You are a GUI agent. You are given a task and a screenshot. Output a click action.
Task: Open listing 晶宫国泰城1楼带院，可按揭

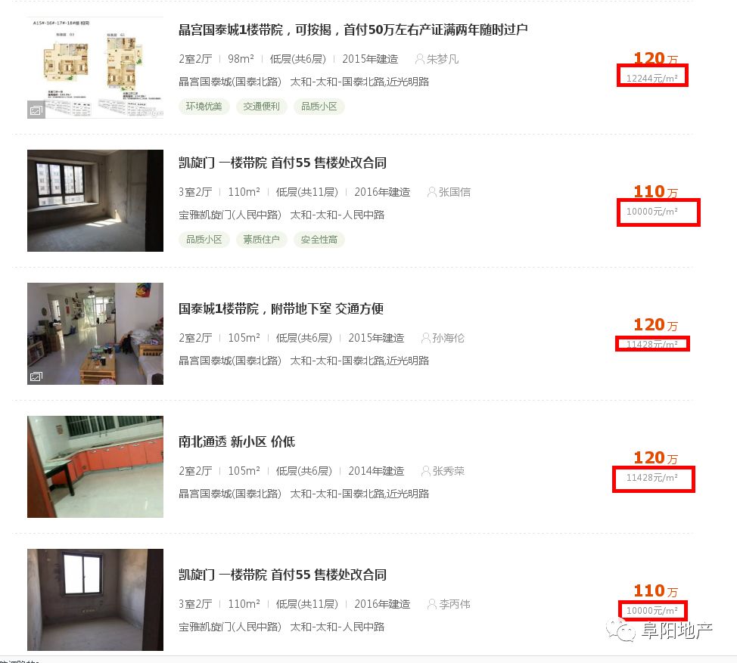tap(353, 30)
